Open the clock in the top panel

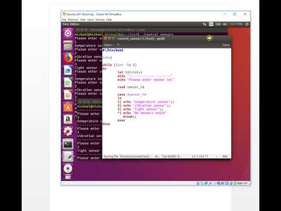(236, 24)
